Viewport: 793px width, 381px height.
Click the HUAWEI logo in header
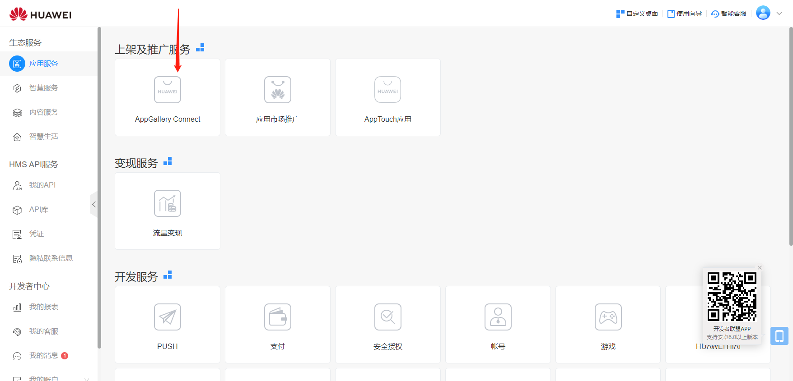coord(40,14)
